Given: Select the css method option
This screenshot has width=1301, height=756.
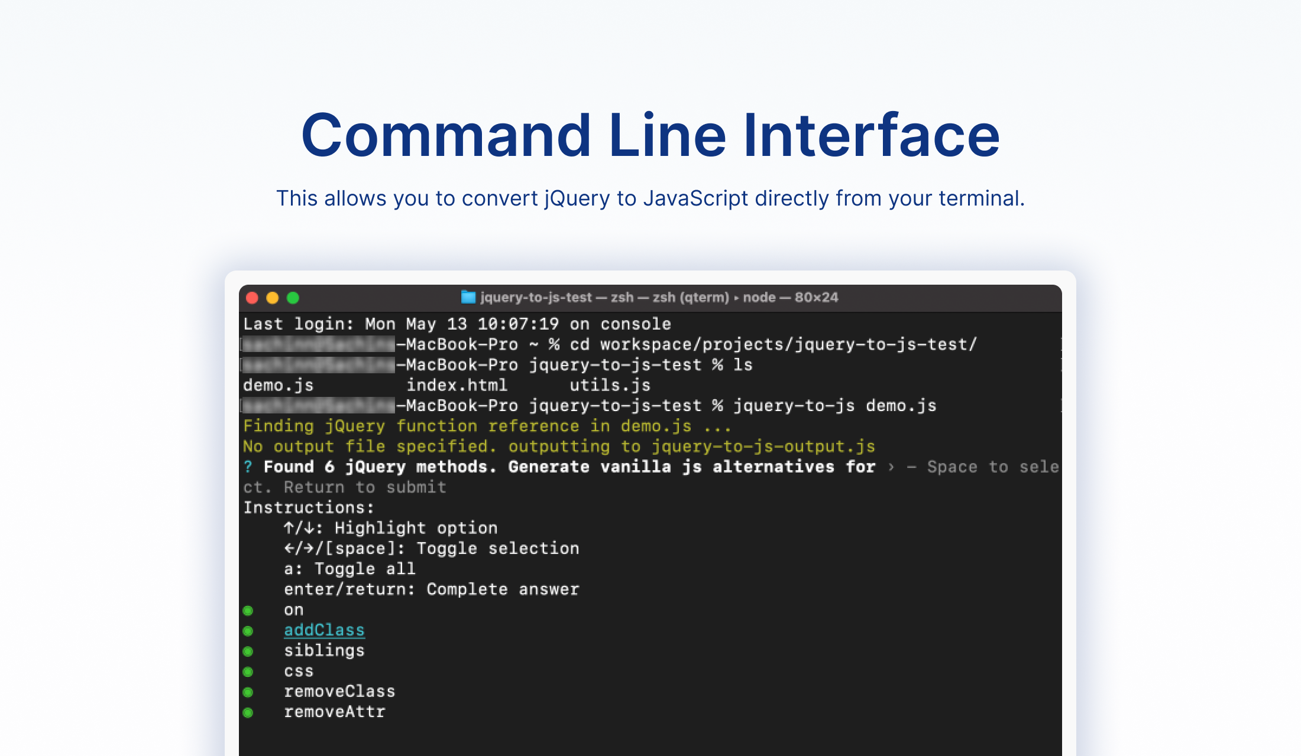Looking at the screenshot, I should (x=299, y=672).
